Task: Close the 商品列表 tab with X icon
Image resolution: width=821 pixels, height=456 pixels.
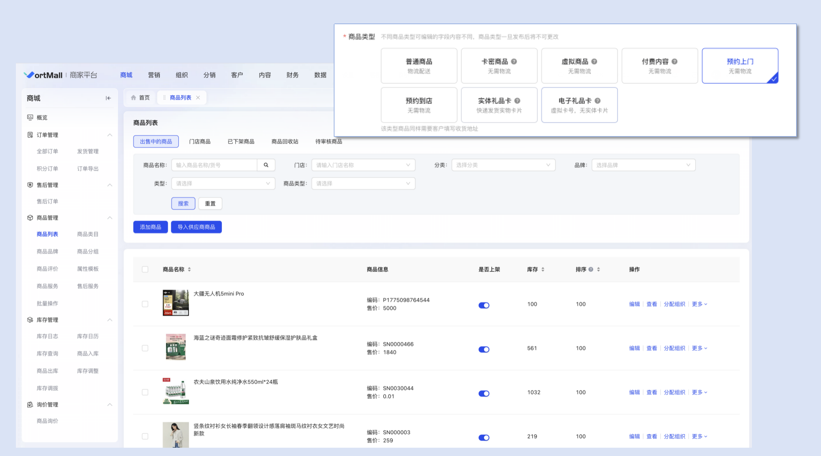Action: coord(198,98)
